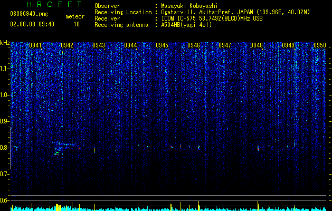
Task: Click the 0941 time marker
Action: tap(35, 45)
